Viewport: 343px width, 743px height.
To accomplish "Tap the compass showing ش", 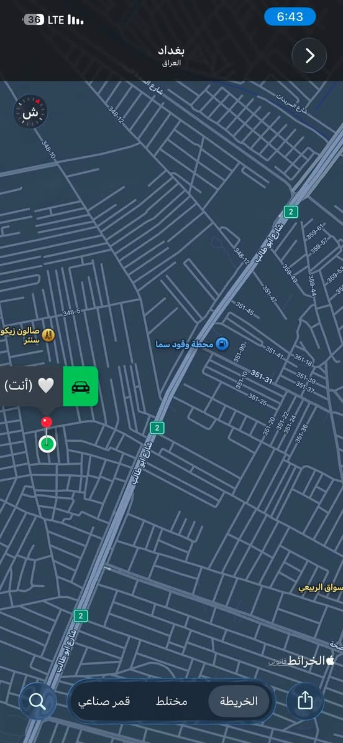I will pyautogui.click(x=30, y=112).
